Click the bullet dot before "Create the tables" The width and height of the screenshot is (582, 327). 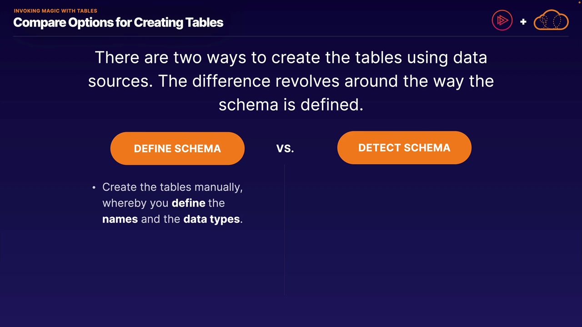pyautogui.click(x=94, y=188)
